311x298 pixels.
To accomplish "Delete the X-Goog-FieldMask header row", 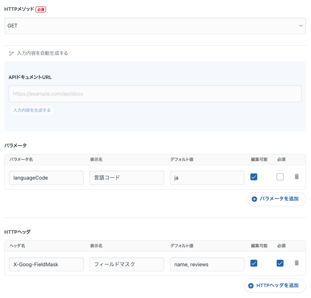I will (296, 263).
